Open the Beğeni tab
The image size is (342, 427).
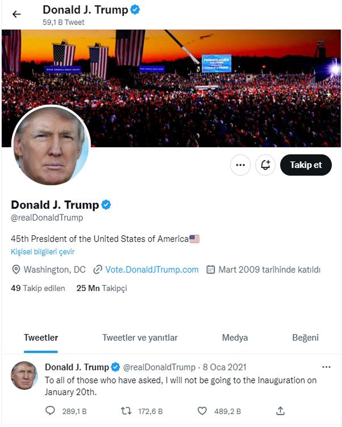click(305, 338)
